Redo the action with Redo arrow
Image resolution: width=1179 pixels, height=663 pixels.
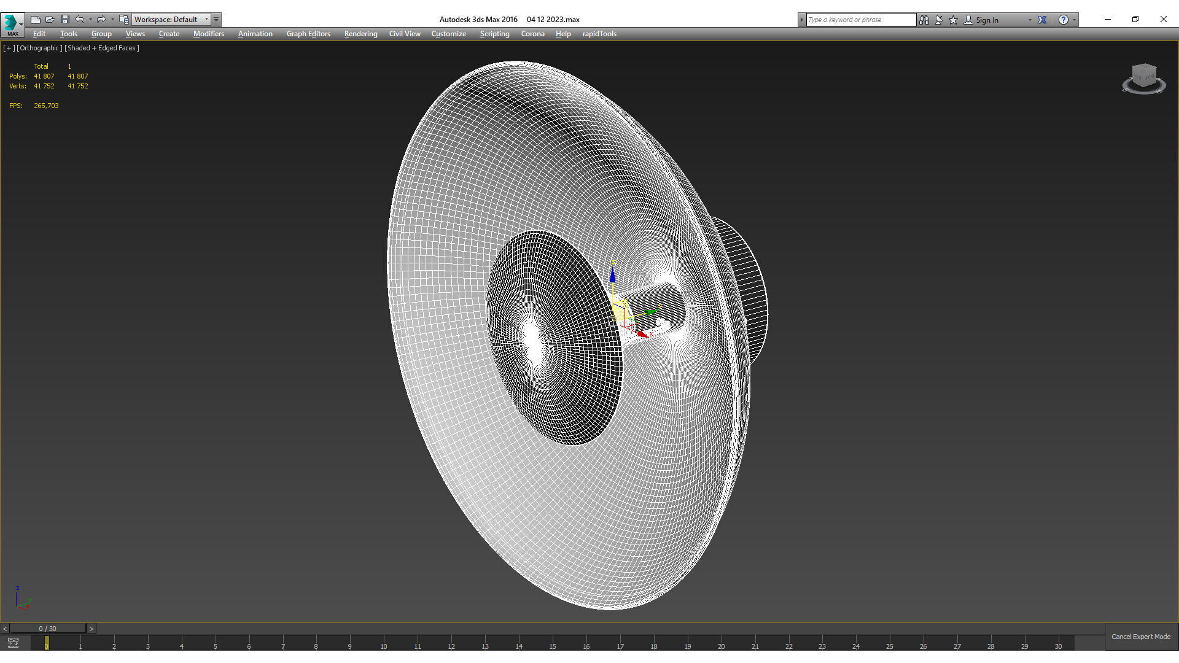point(101,20)
